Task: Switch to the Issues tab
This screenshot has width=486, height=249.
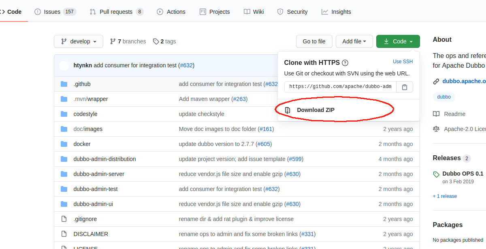Action: (55, 12)
